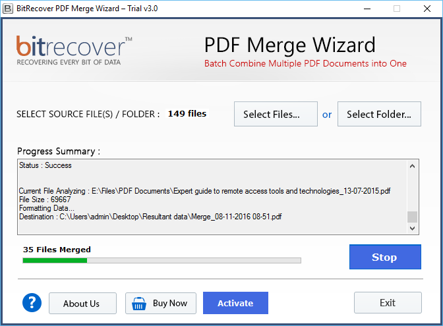
Task: Click the shopping basket icon on Buy Now
Action: pyautogui.click(x=139, y=303)
